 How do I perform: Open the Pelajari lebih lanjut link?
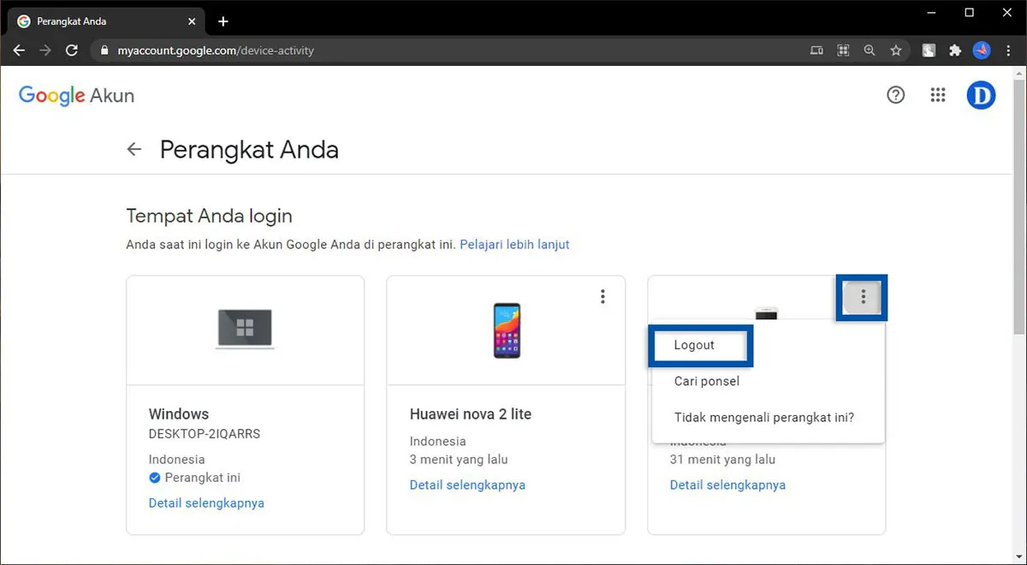514,244
